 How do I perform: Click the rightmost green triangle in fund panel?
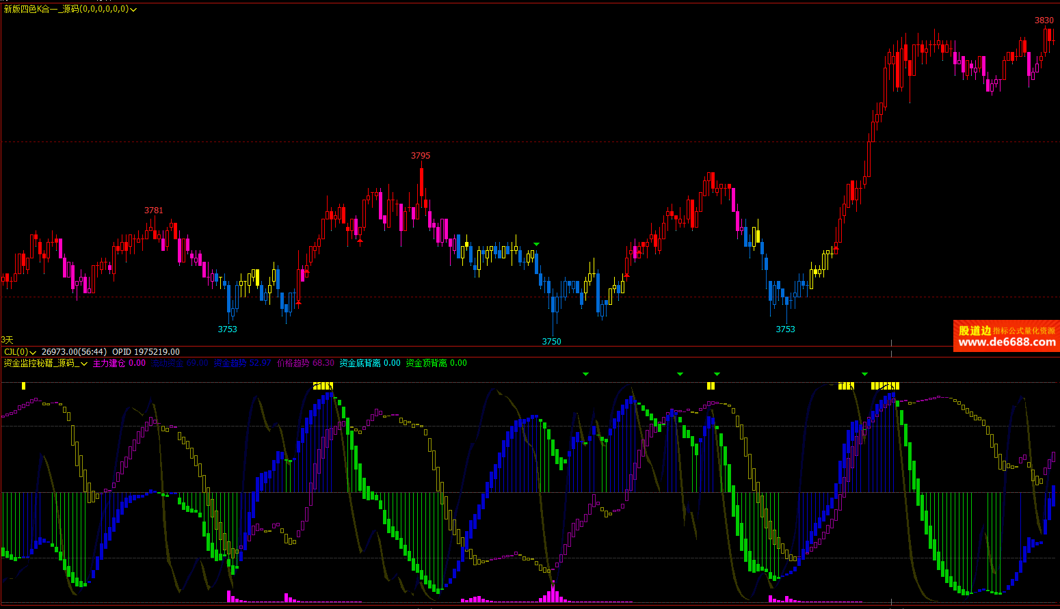[x=865, y=374]
